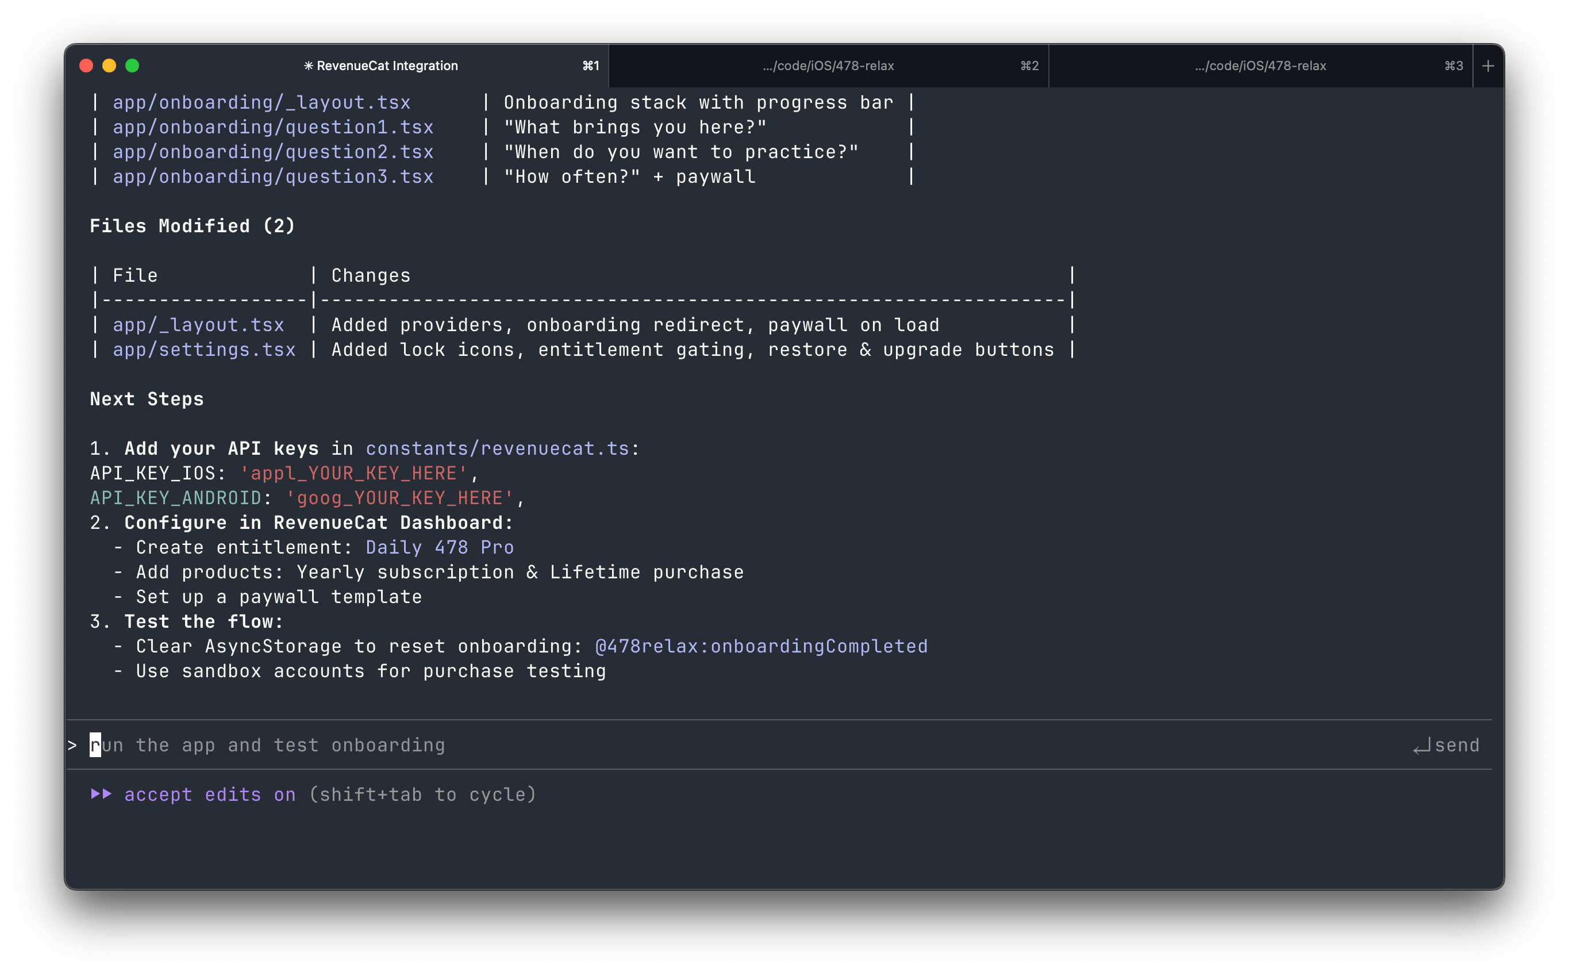Click the red close window button
Viewport: 1569px width, 975px height.
point(86,66)
